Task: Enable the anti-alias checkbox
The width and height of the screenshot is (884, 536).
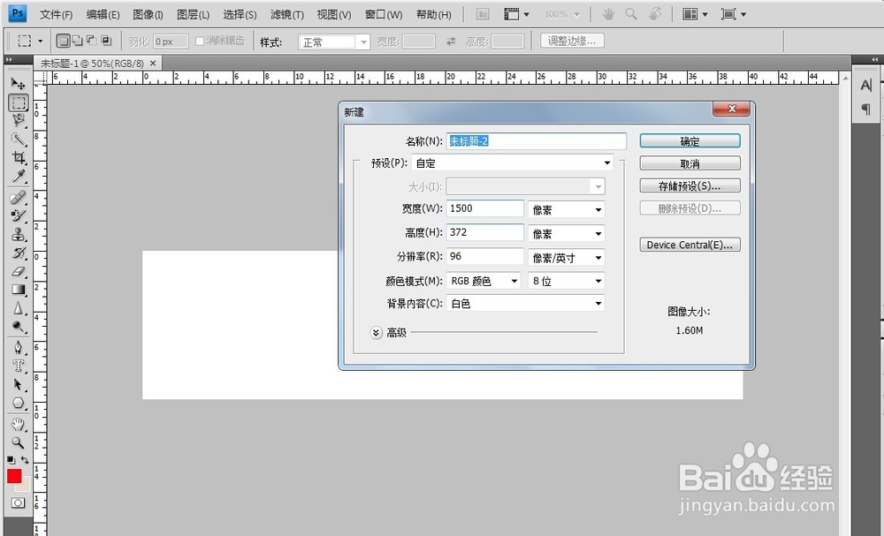Action: click(199, 42)
